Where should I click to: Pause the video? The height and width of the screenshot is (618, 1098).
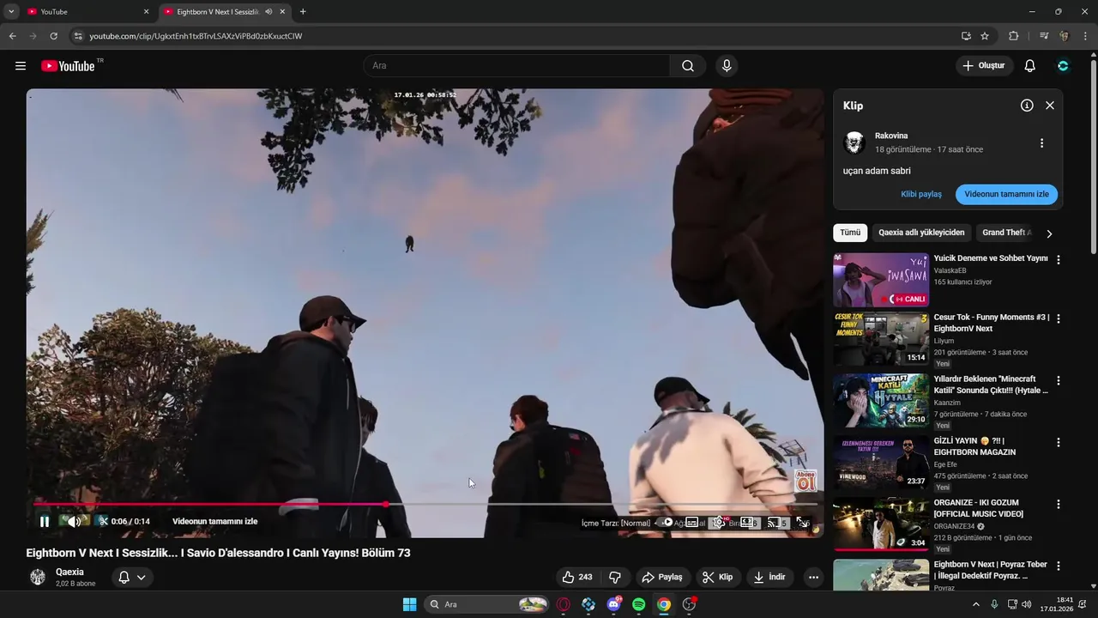click(x=45, y=521)
